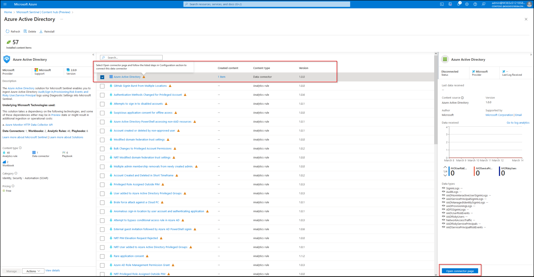The height and width of the screenshot is (277, 534).
Task: Click the feedback icon in the top bar
Action: tap(484, 4)
